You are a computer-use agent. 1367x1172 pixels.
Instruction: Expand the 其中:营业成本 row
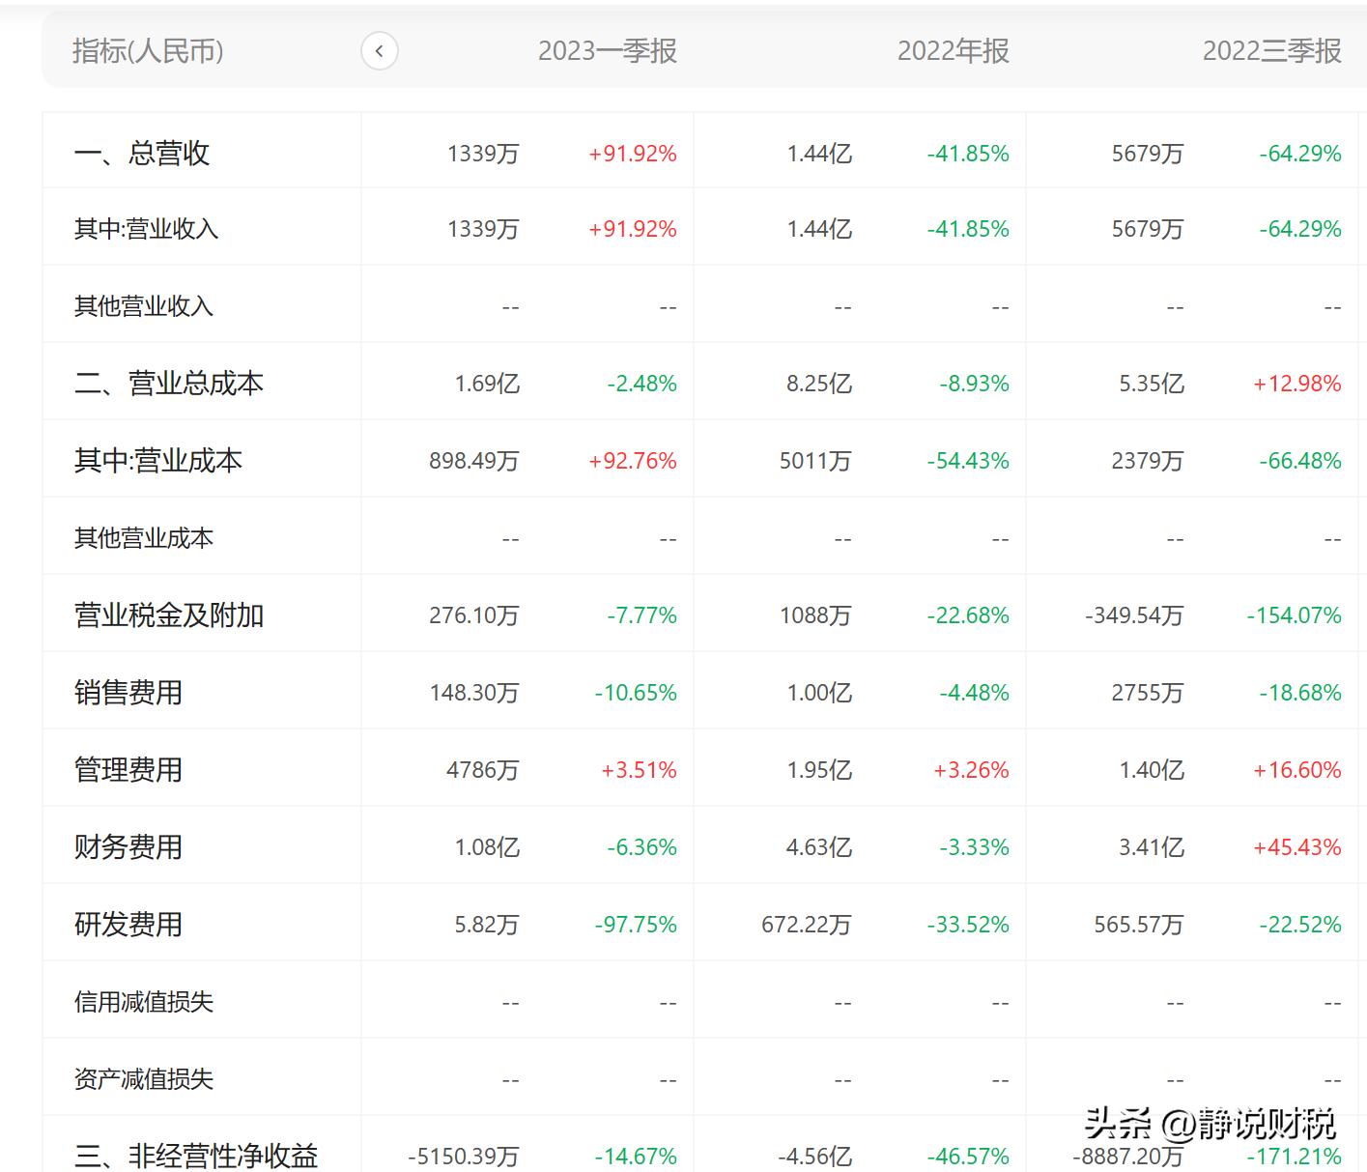[x=158, y=460]
